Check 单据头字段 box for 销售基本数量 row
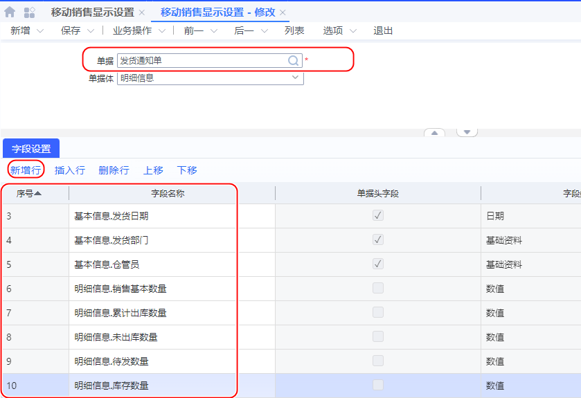Screen dimensions: 581x398 click(378, 289)
